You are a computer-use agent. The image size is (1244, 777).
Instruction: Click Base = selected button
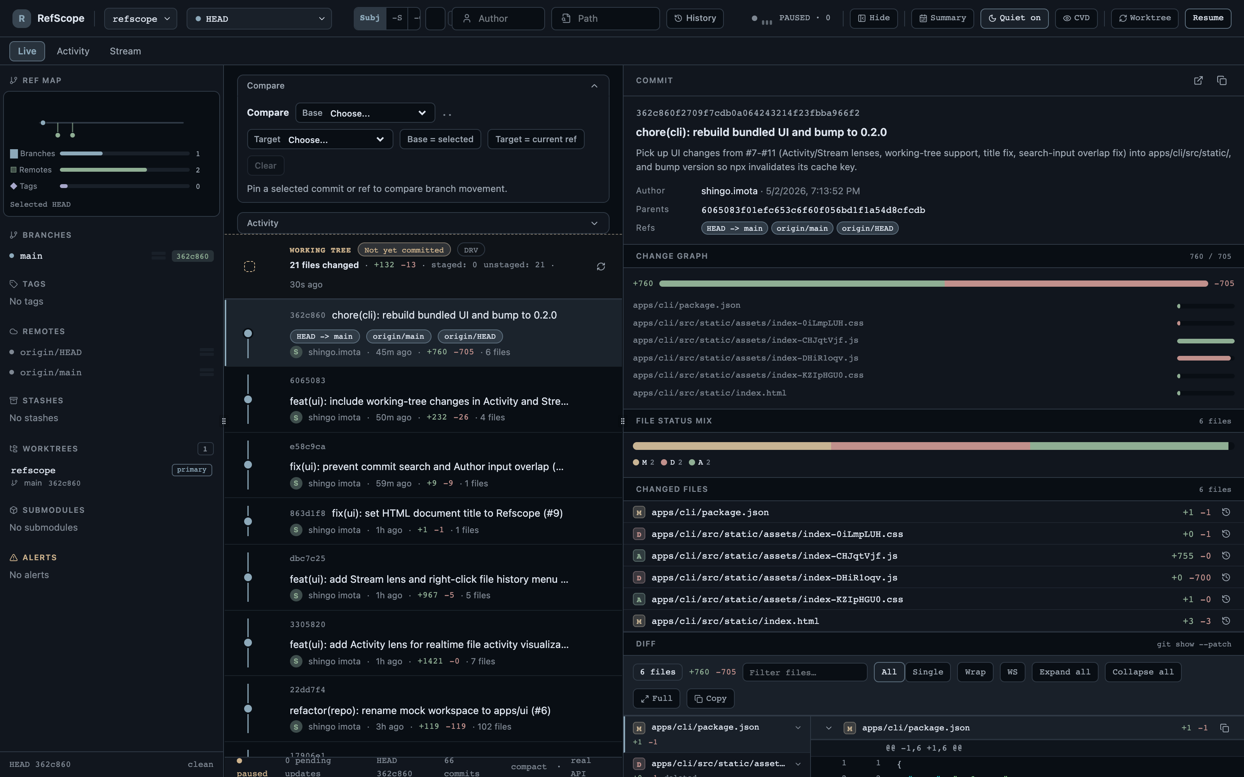click(x=440, y=139)
